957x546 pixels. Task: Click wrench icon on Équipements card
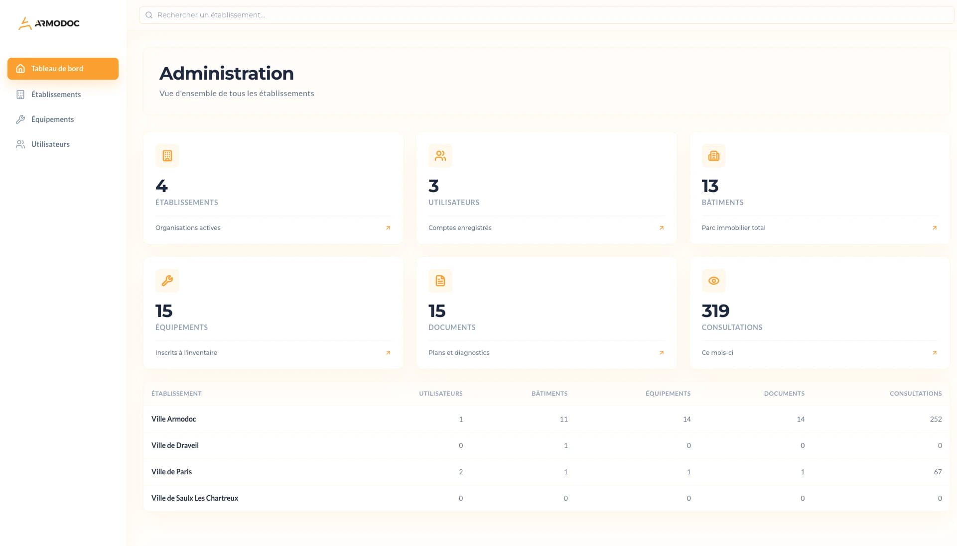167,281
